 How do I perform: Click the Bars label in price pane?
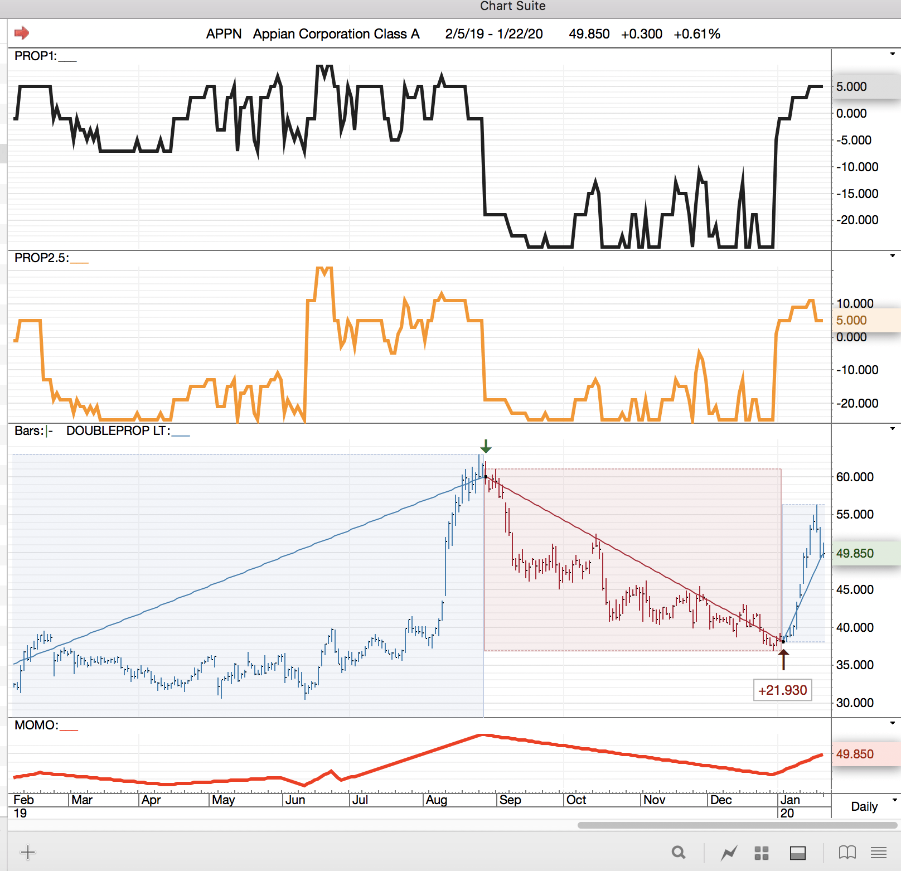pos(28,431)
